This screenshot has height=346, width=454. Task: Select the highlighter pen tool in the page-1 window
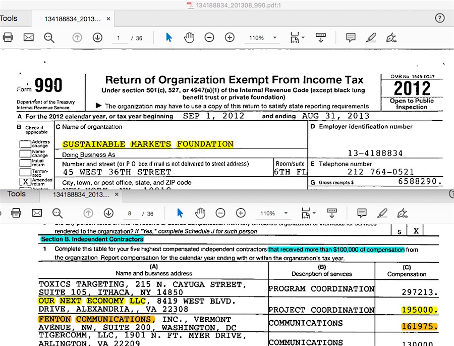(x=371, y=37)
